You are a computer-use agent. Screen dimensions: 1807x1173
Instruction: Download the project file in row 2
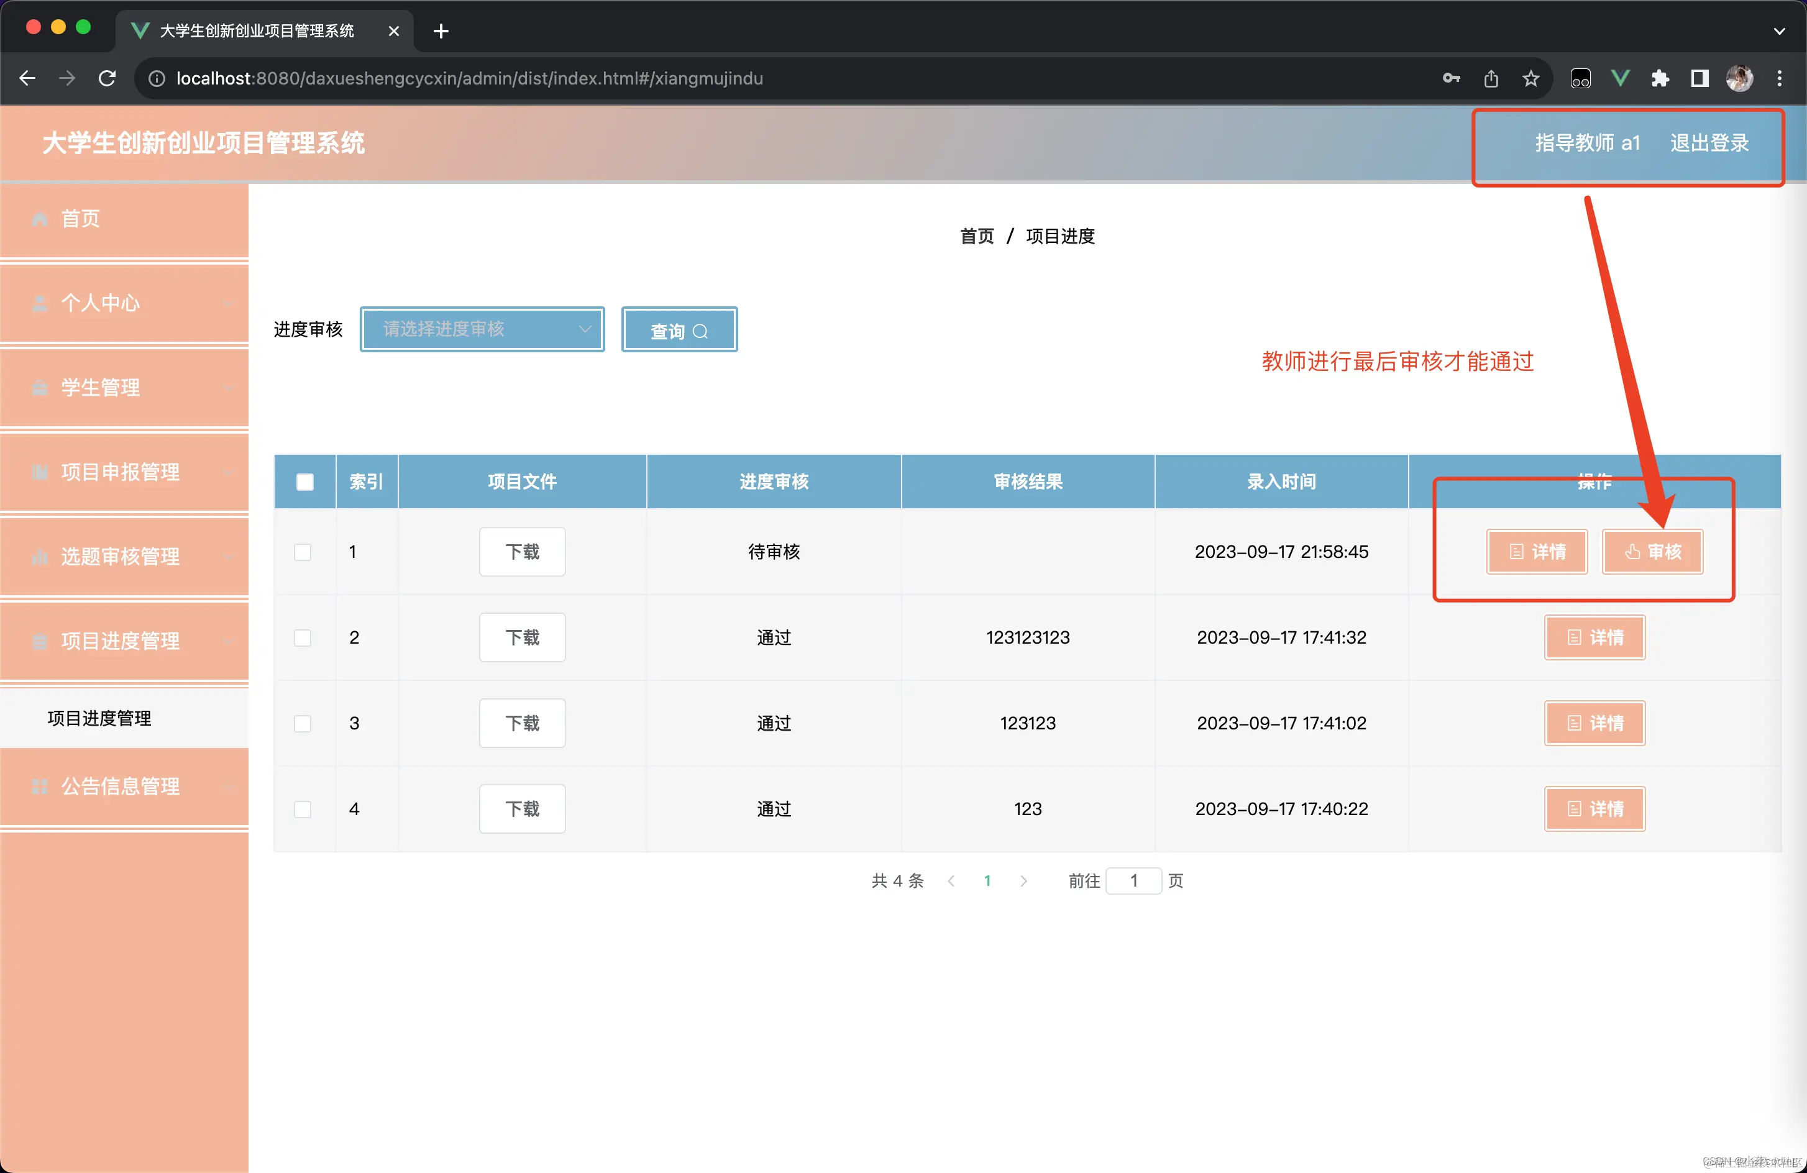[521, 637]
